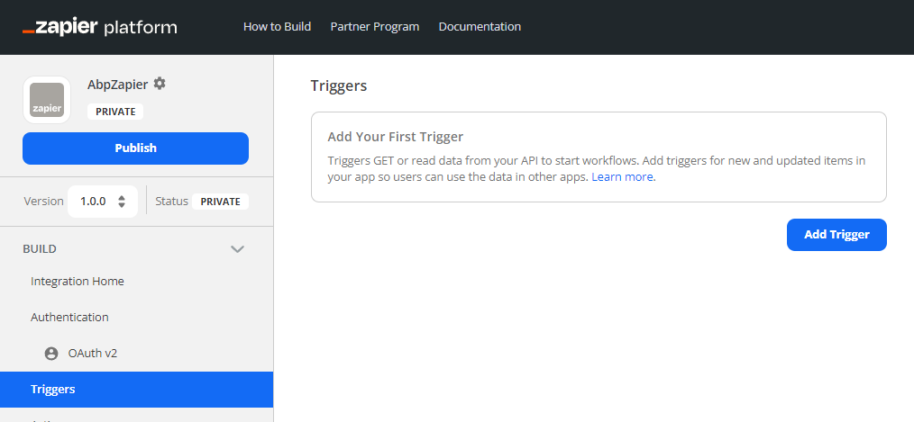Click the Status PRIVATE badge

coord(220,202)
